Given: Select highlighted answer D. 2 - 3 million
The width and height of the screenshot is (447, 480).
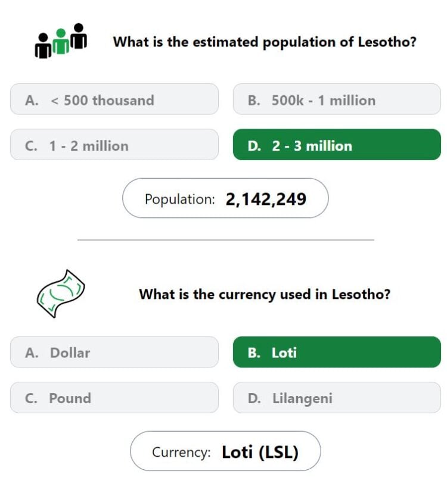Looking at the screenshot, I should pos(337,145).
